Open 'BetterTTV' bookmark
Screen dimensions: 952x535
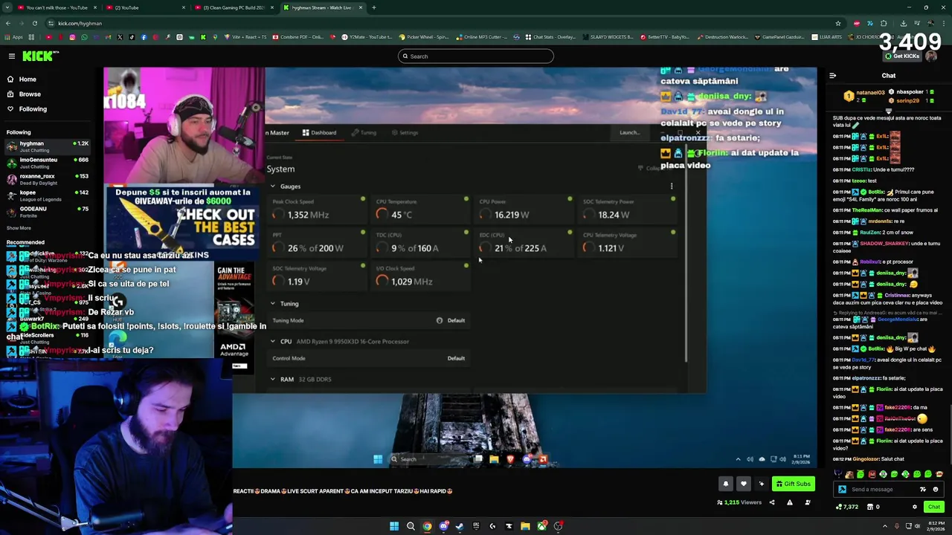(664, 36)
